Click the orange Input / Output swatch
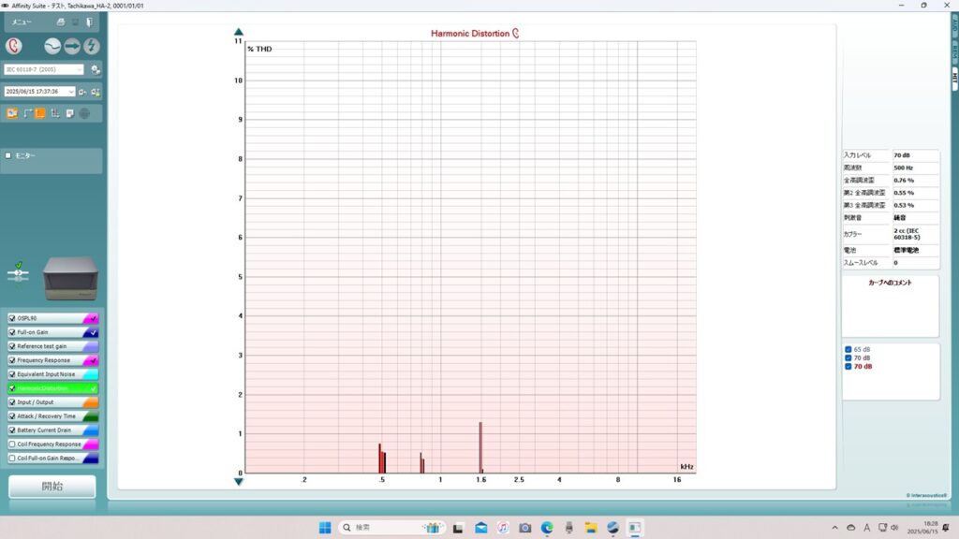 click(91, 402)
